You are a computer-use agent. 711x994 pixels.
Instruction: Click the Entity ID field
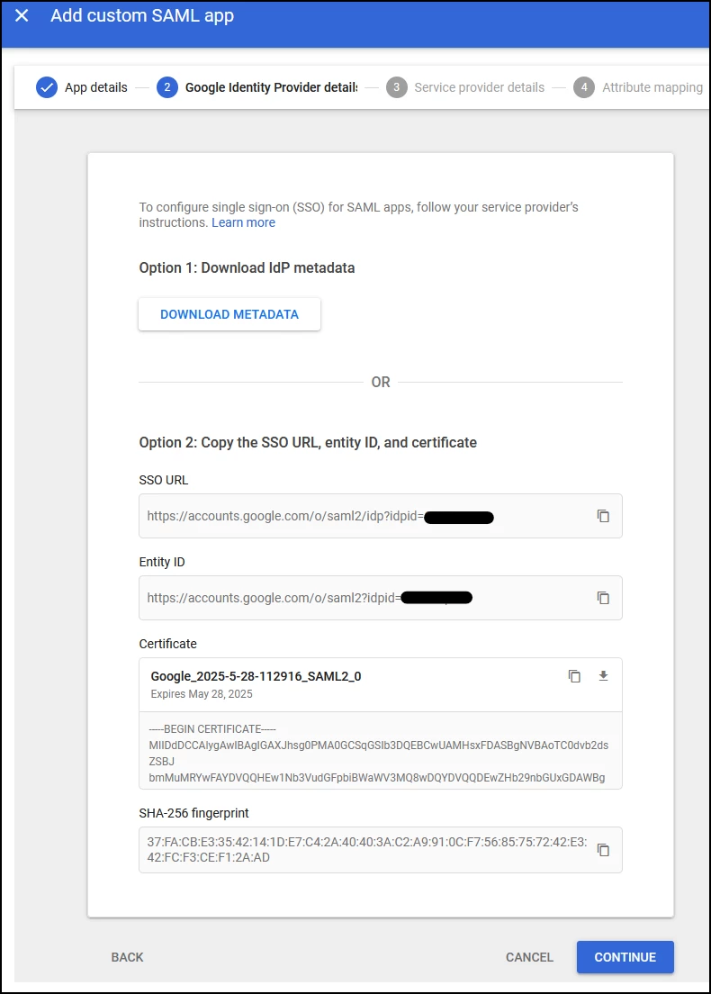click(380, 598)
